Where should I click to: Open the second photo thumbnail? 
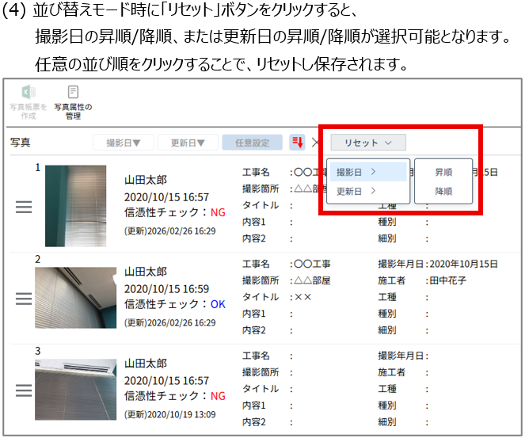coord(75,297)
